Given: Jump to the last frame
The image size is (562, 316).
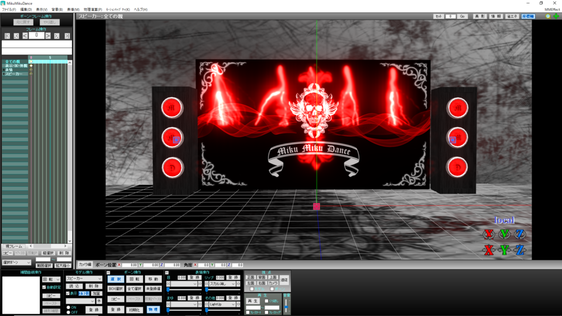Looking at the screenshot, I should [67, 36].
